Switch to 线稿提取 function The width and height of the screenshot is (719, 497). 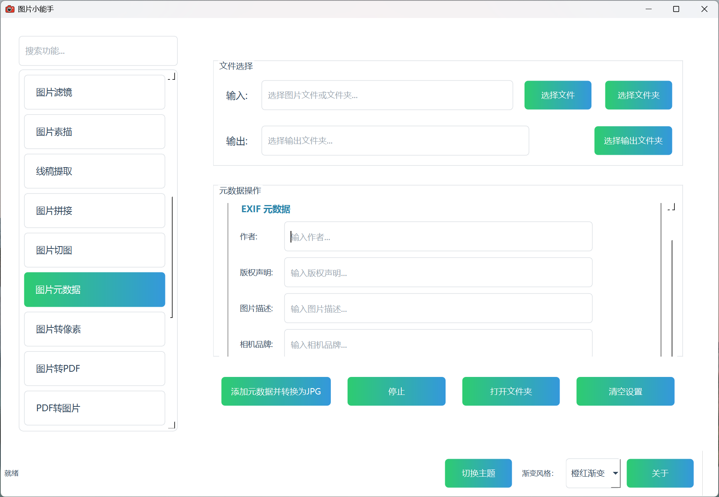coord(94,171)
